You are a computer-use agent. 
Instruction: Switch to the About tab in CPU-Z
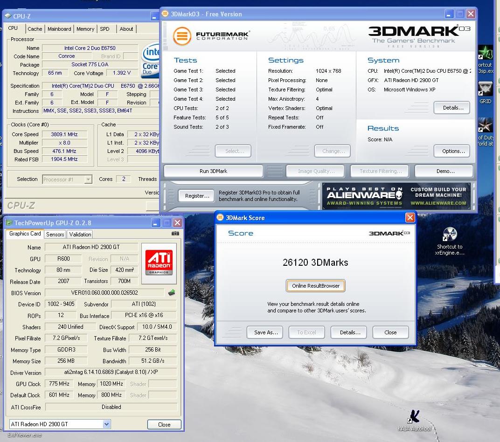126,29
